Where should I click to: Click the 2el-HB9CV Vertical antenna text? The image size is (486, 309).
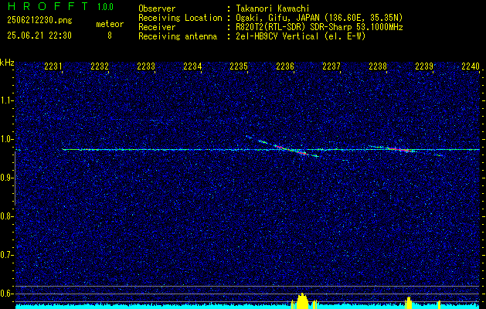pos(301,36)
